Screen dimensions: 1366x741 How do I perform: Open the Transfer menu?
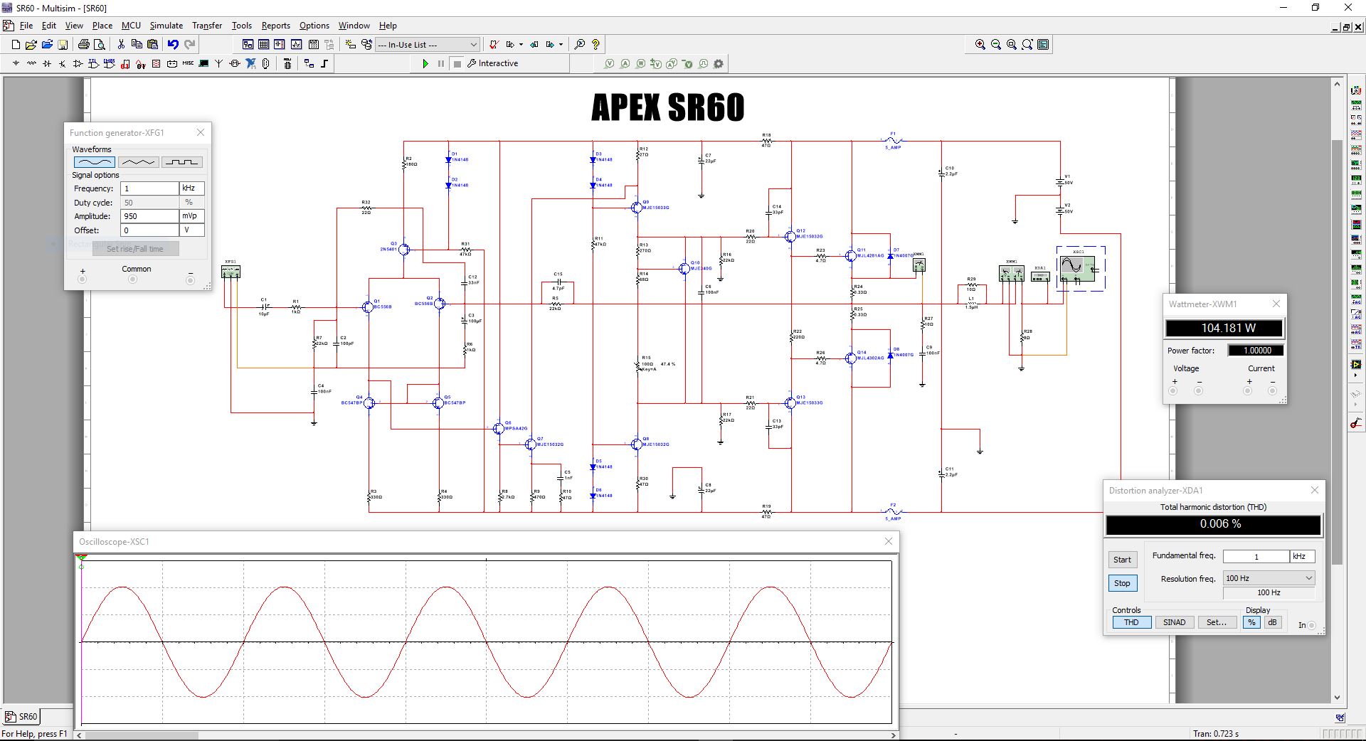click(207, 26)
